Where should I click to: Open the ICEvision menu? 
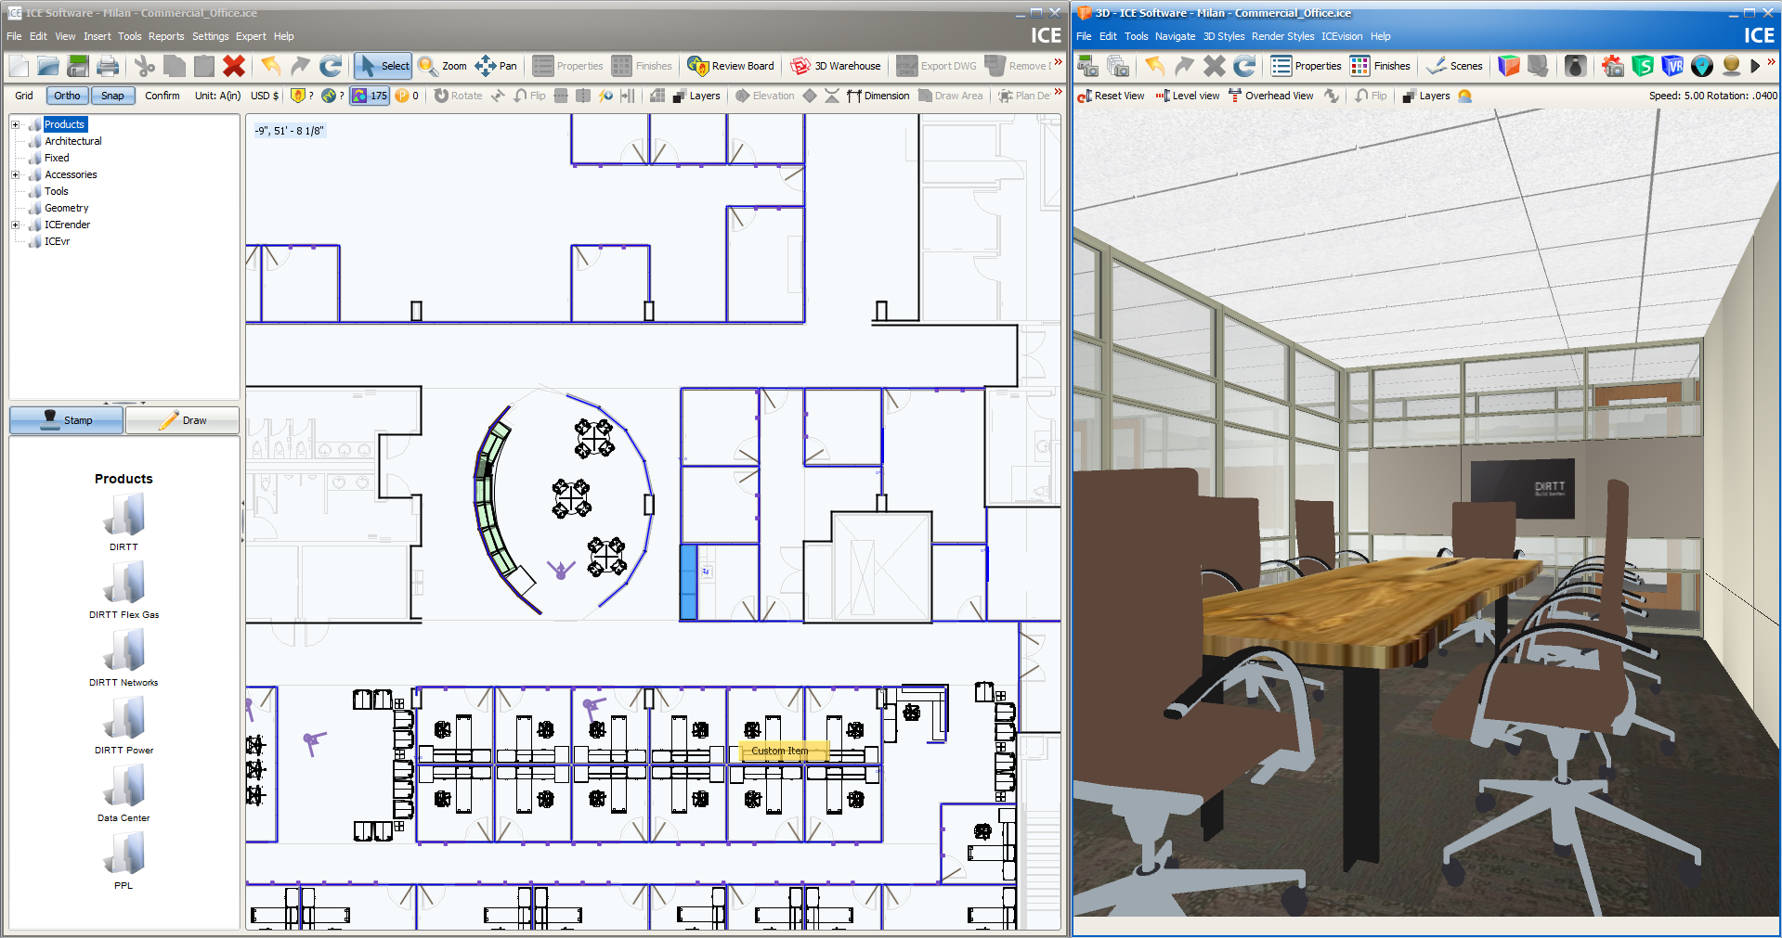(x=1342, y=36)
